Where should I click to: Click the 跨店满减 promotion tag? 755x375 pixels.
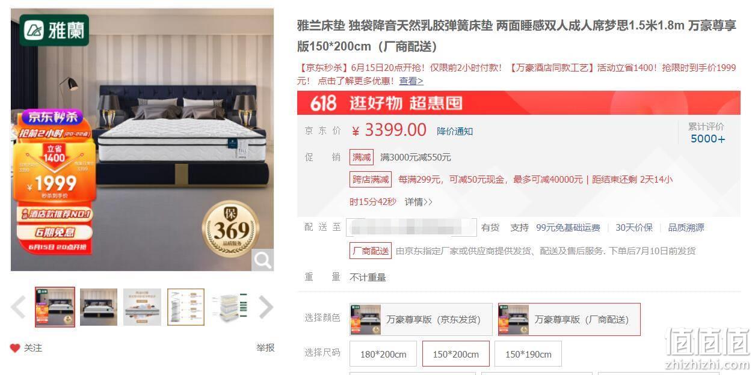[371, 179]
